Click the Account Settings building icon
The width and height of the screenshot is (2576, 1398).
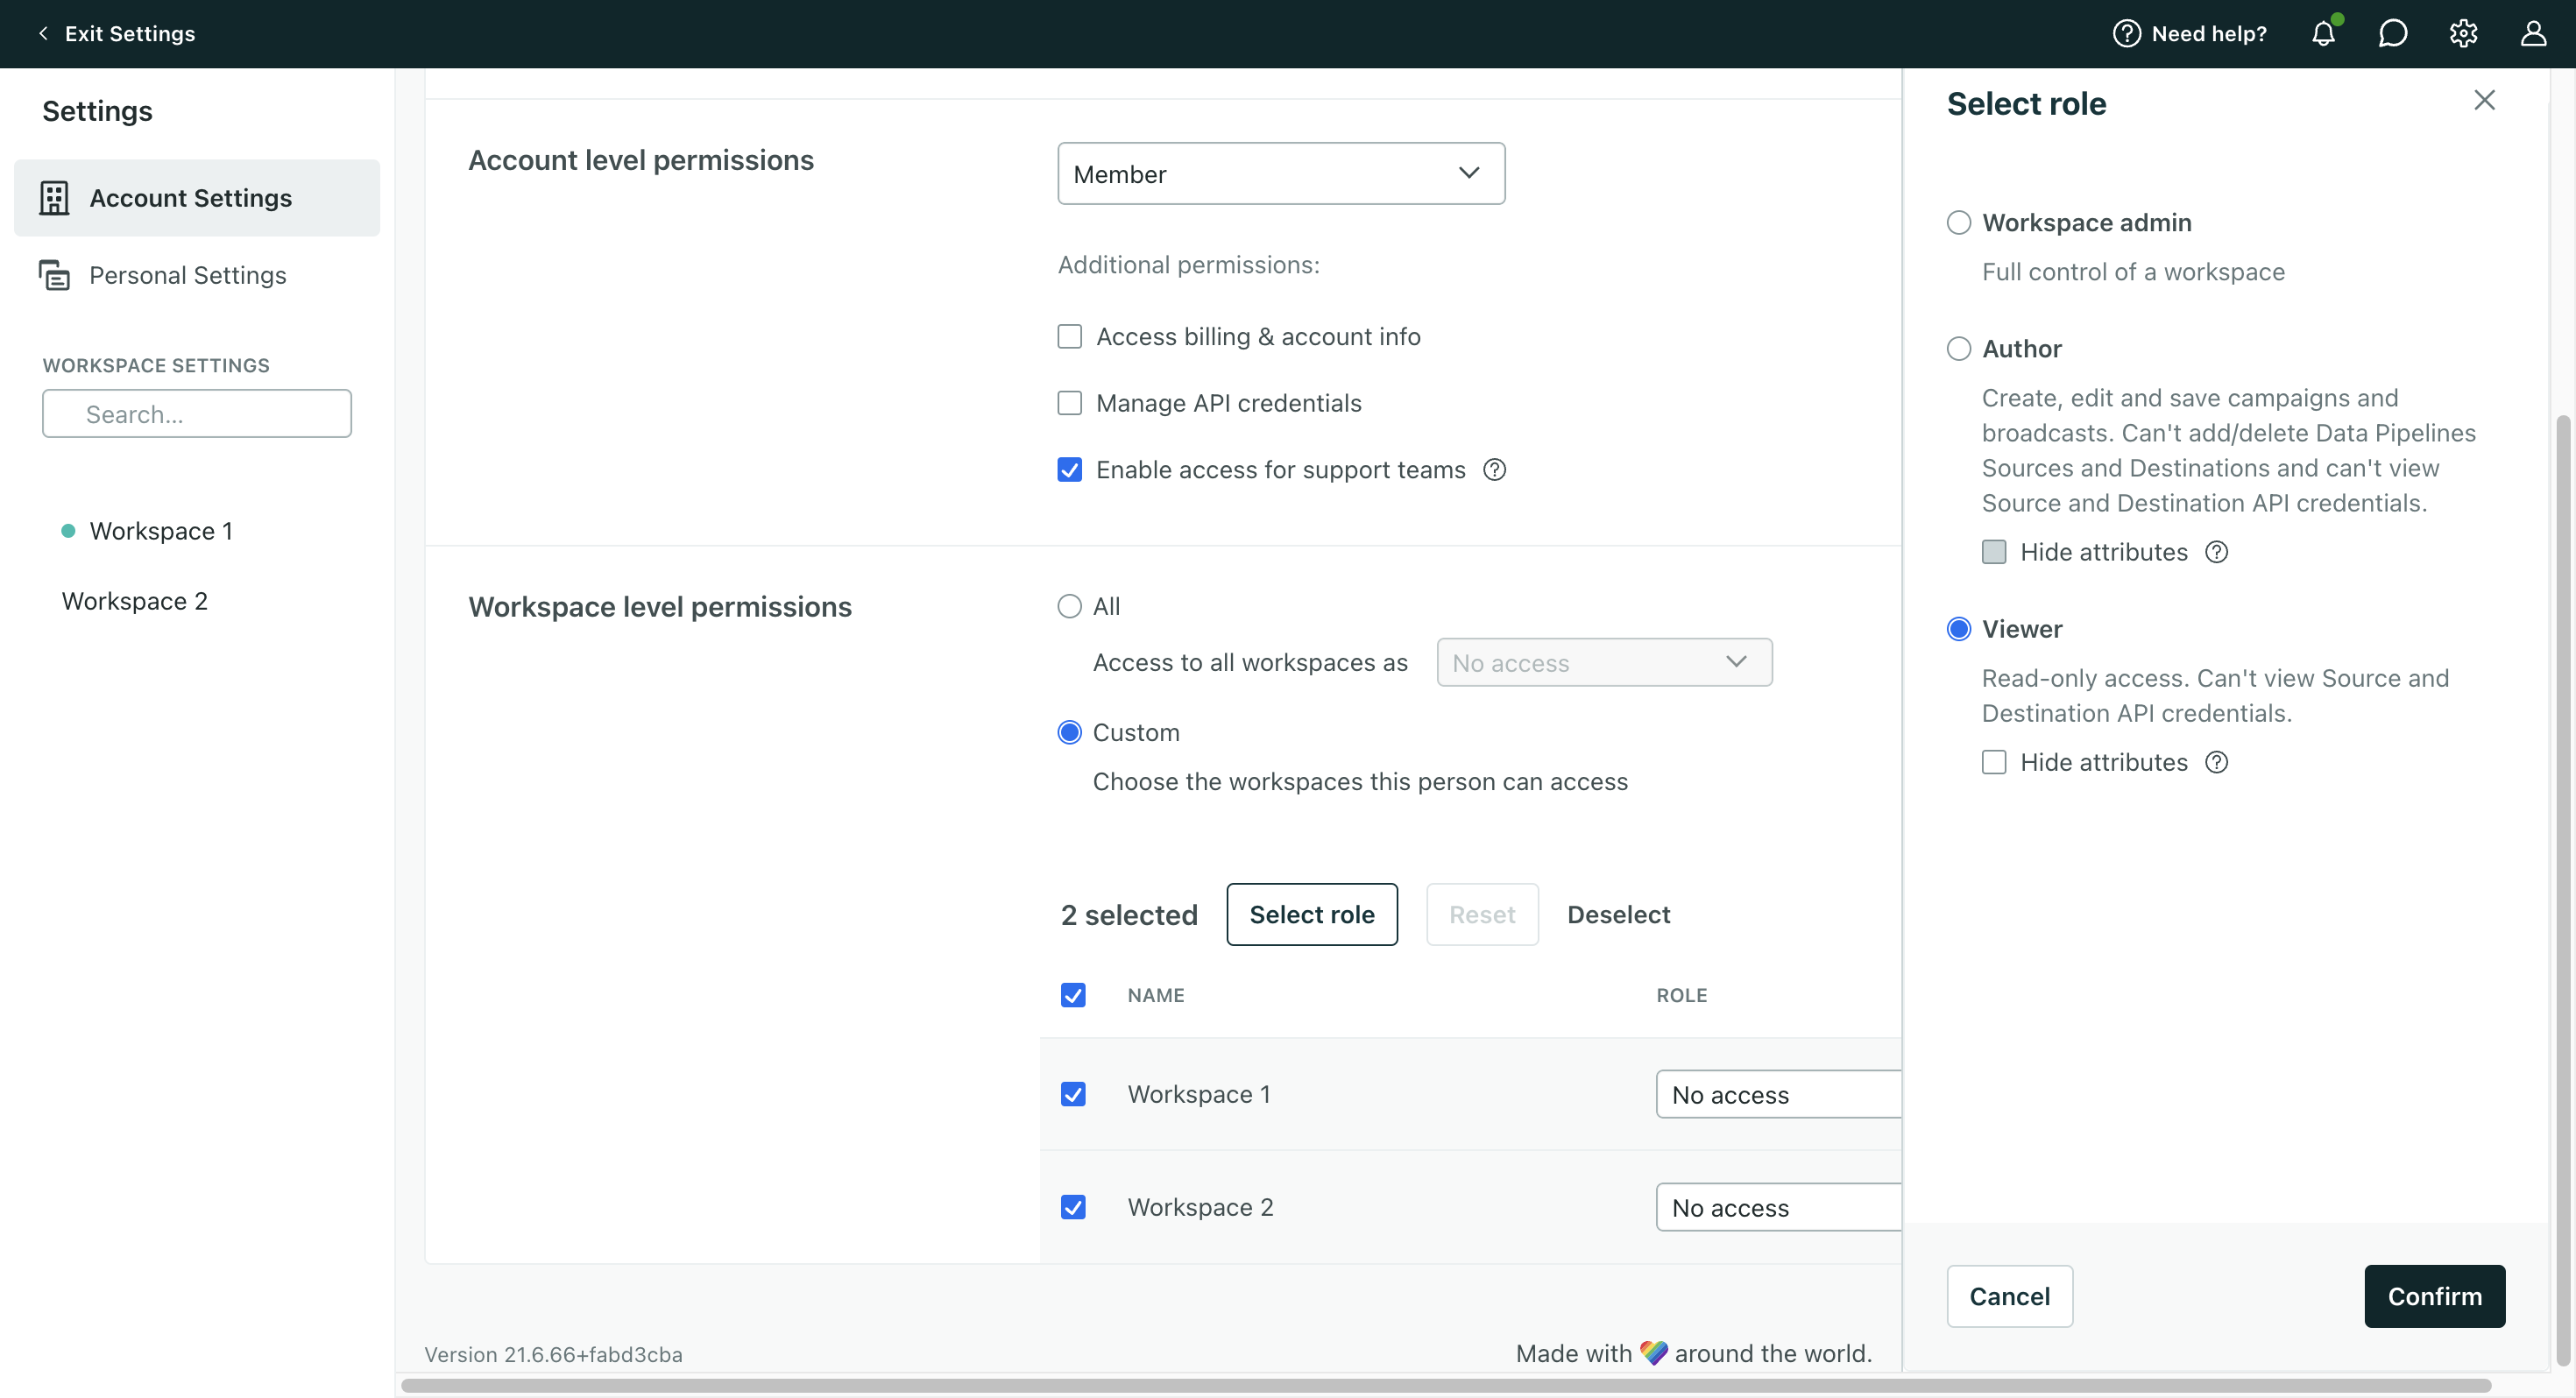tap(54, 198)
